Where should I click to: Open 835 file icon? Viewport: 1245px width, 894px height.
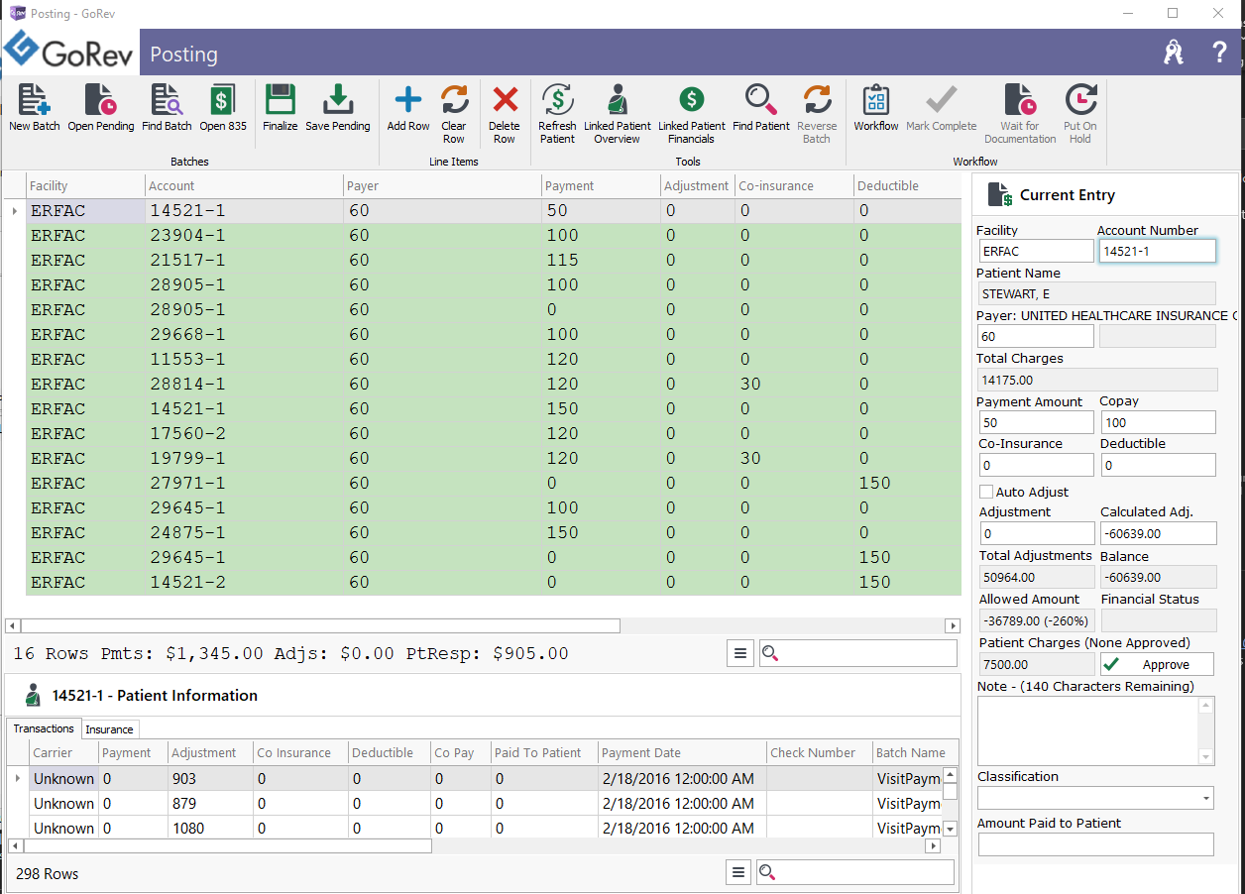(223, 100)
